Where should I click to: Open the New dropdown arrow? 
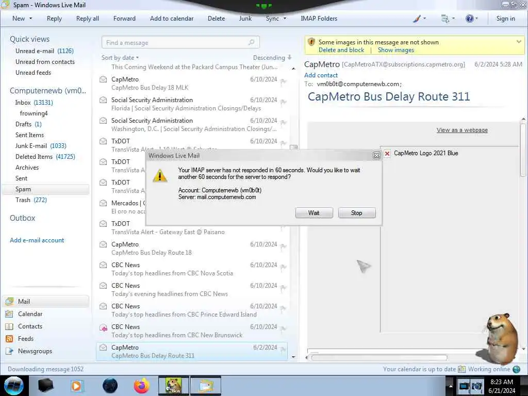click(x=30, y=19)
